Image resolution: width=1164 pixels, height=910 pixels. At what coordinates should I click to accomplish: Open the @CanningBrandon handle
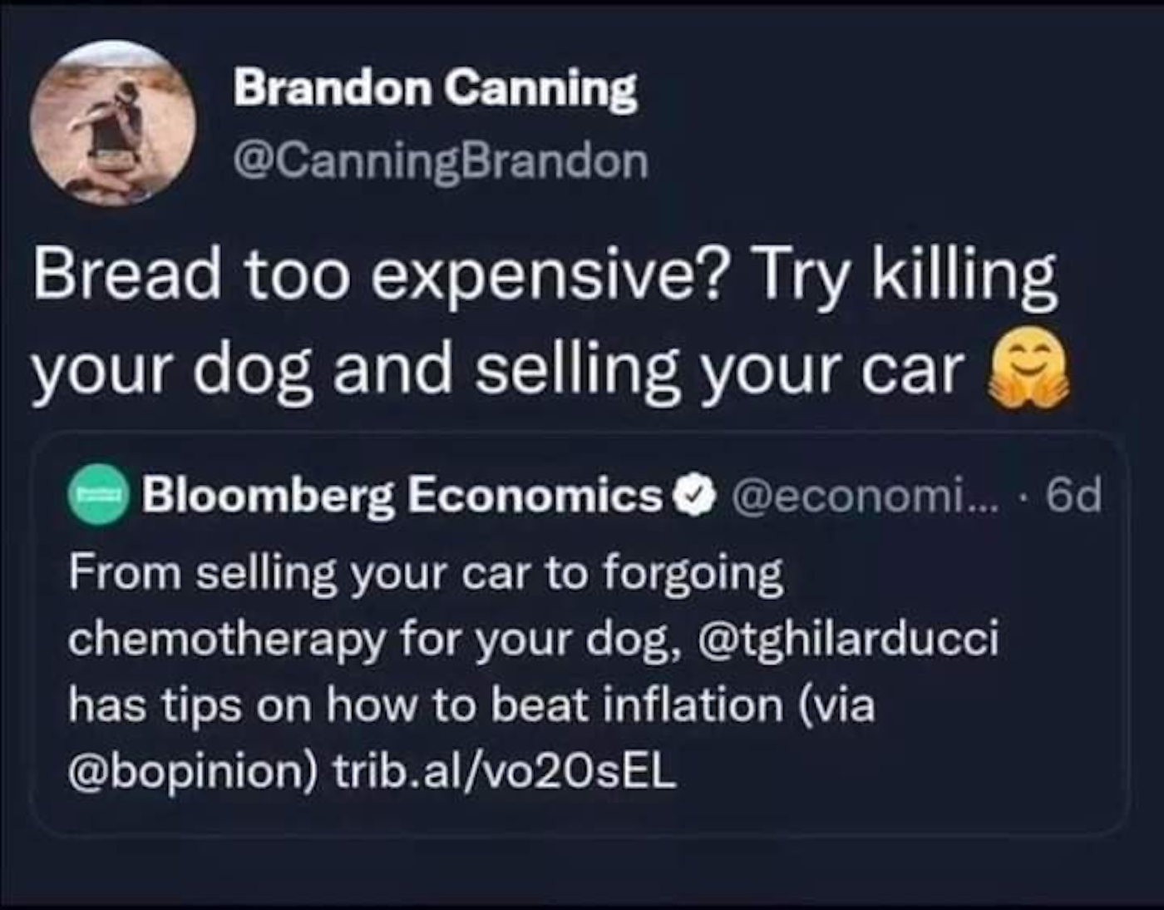pos(441,161)
